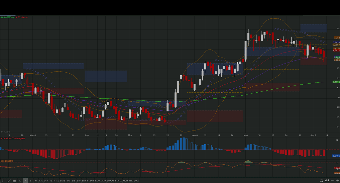Click the 7,0967 price tag
The height and width of the screenshot is (183, 340).
pos(336,45)
